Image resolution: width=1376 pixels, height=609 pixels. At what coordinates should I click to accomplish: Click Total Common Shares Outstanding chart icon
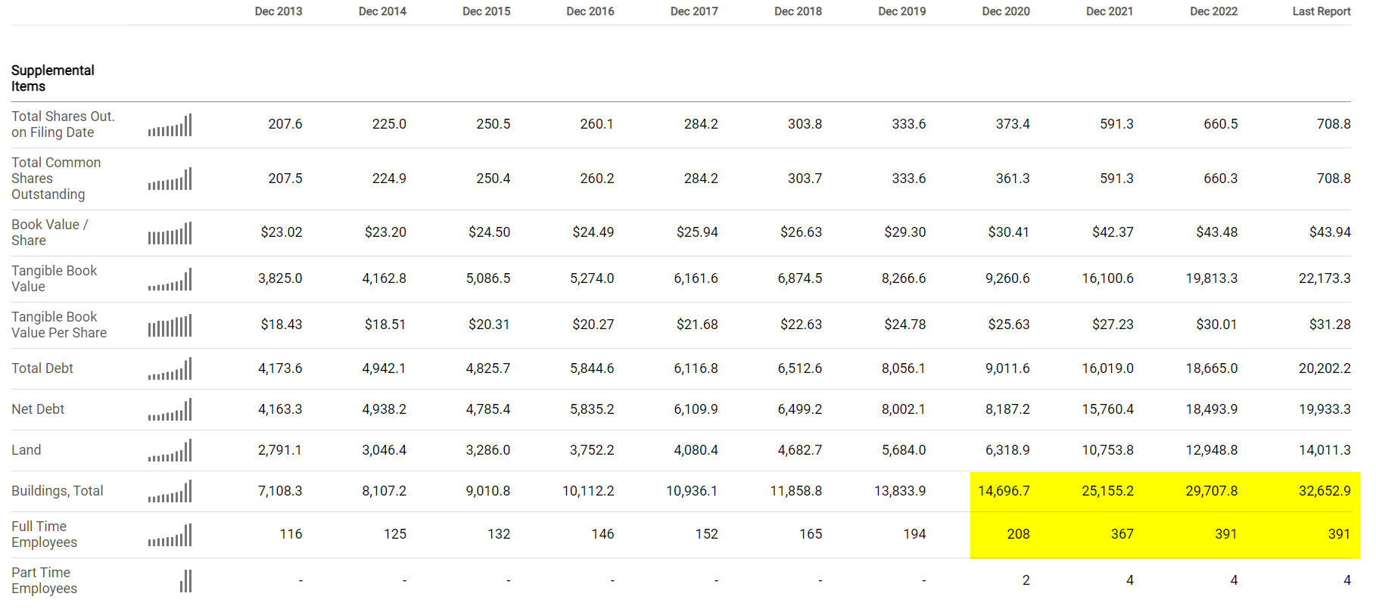coord(170,179)
